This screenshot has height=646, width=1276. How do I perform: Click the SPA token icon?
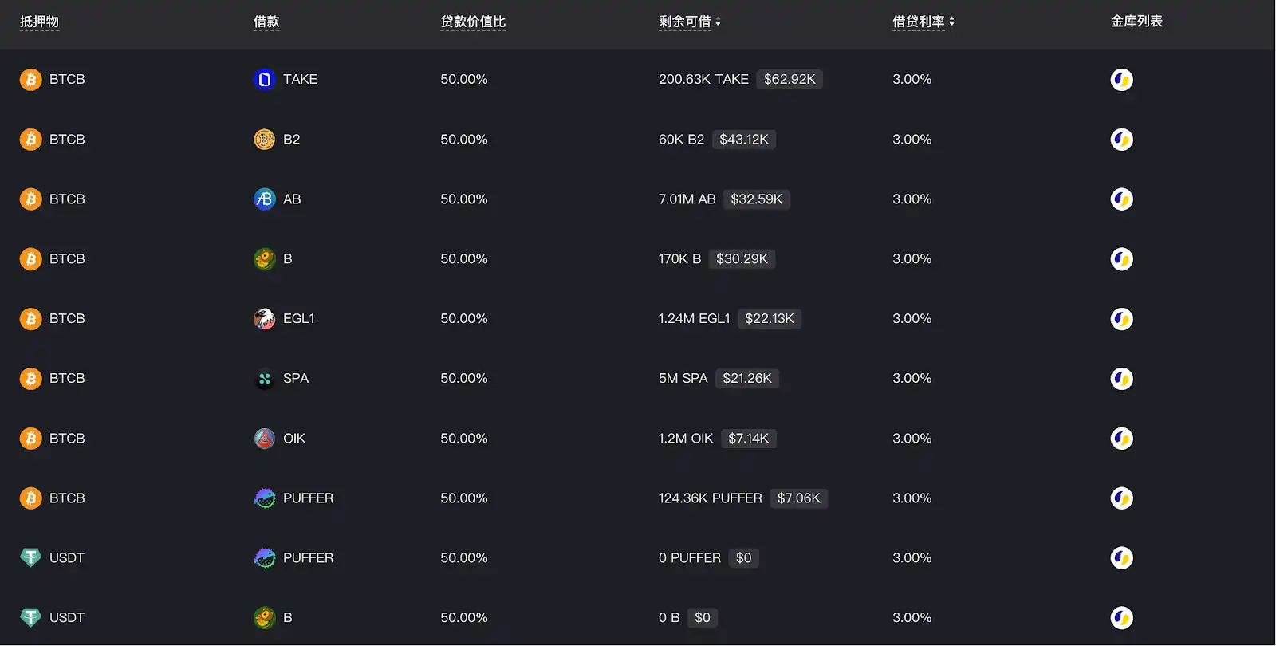(264, 379)
